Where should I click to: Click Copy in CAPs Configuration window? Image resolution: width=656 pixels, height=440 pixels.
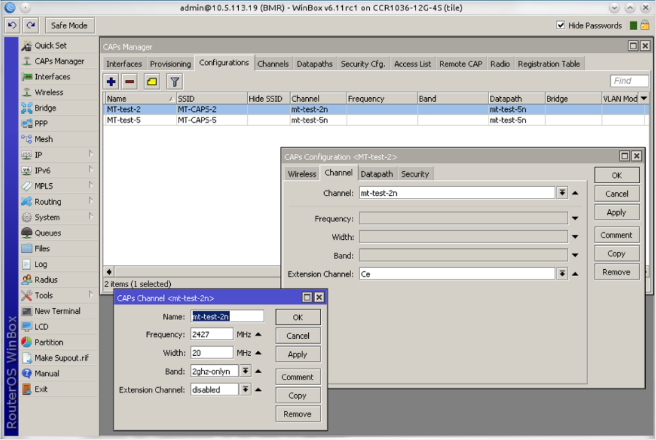pos(616,253)
